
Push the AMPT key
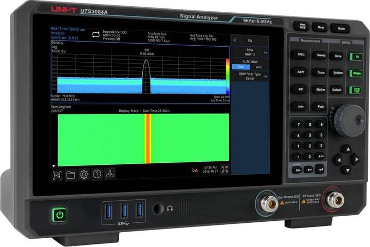300,72
